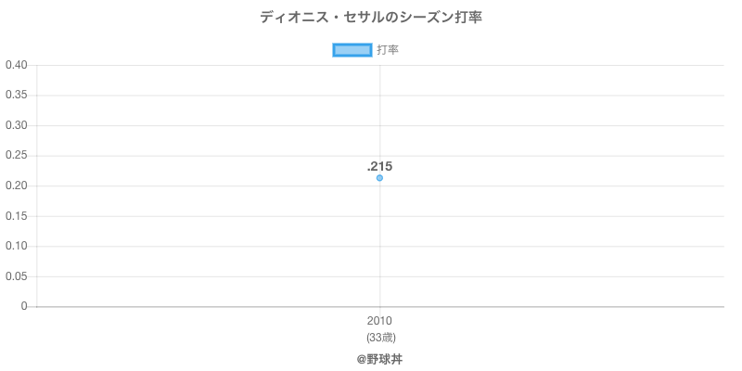Click the 2010 x-axis year label
The width and height of the screenshot is (742, 371).
pyautogui.click(x=379, y=322)
